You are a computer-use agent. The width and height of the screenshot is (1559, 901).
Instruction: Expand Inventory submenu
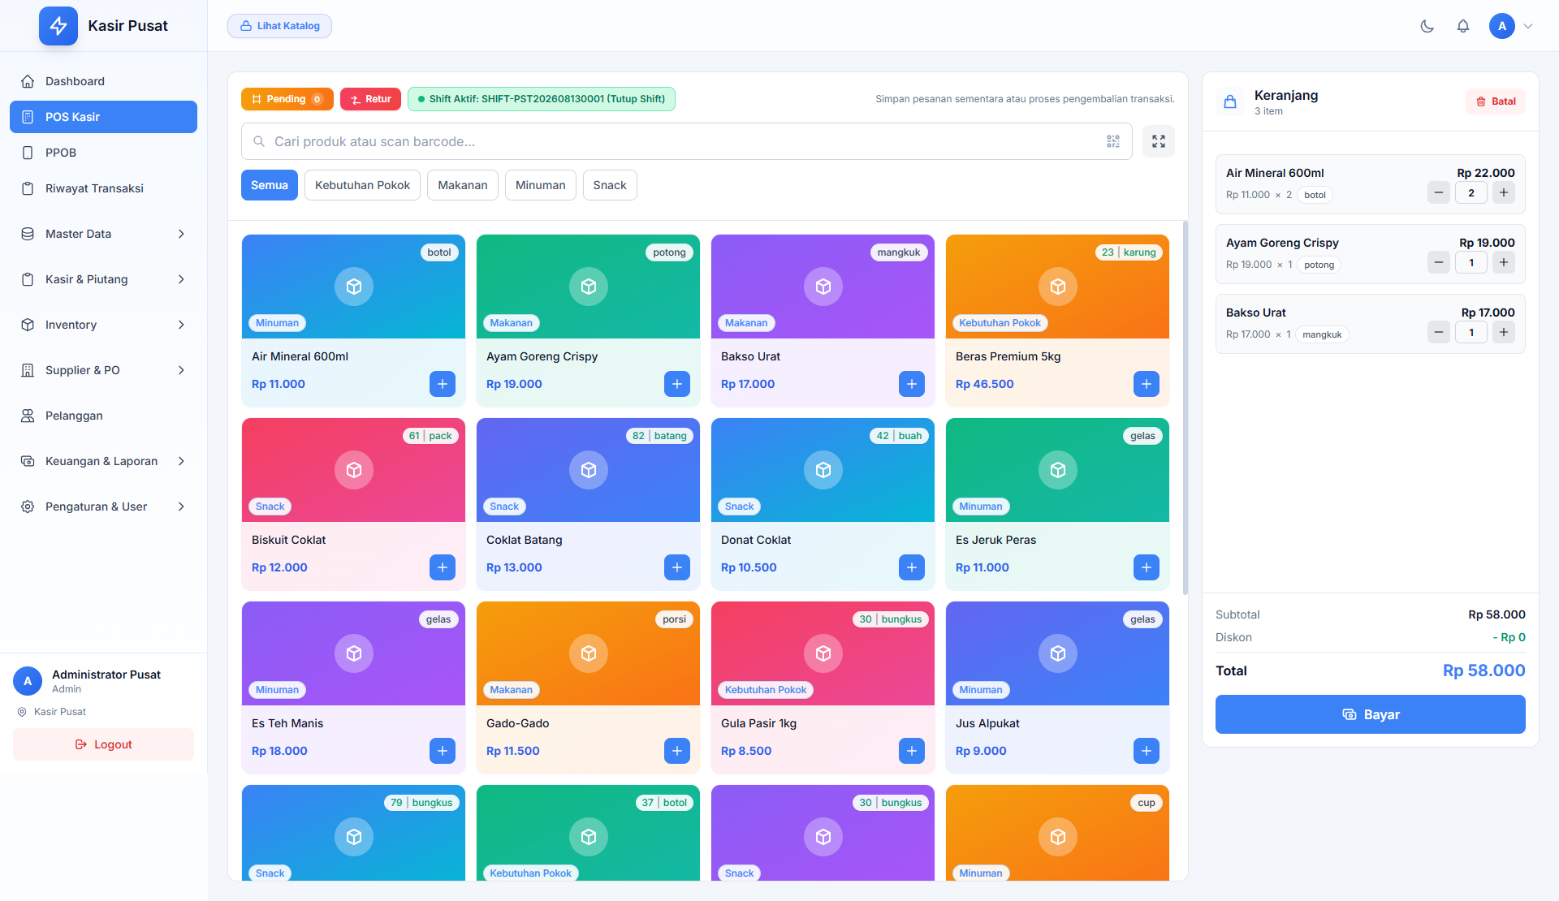coord(103,325)
